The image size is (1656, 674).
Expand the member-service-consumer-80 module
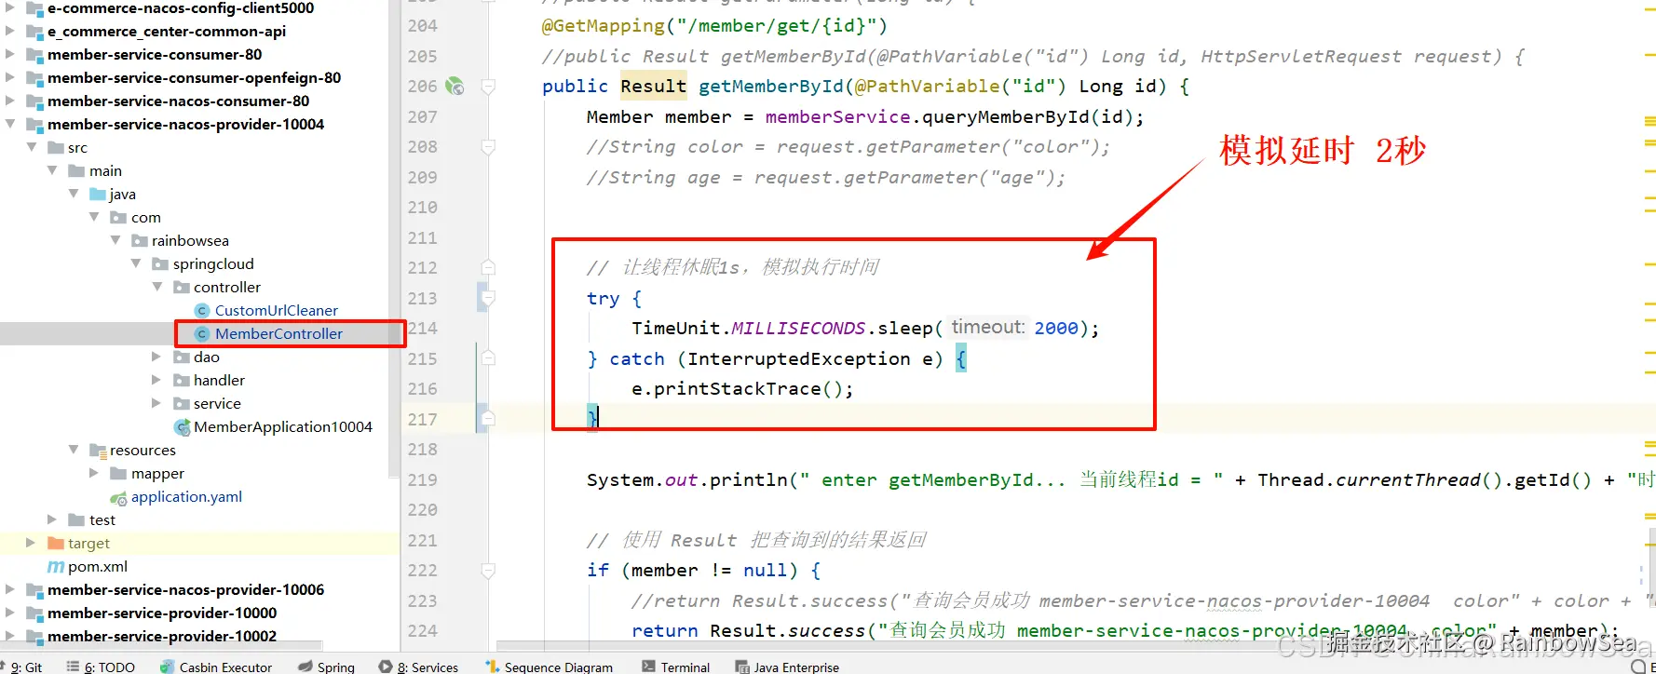pyautogui.click(x=10, y=54)
